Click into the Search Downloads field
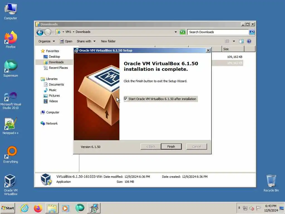Image resolution: width=285 pixels, height=214 pixels. [x=218, y=32]
